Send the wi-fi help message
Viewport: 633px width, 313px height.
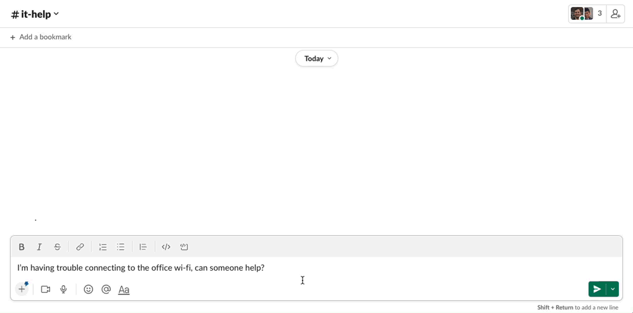[596, 289]
